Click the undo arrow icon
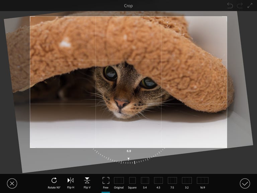This screenshot has height=193, width=257. [x=230, y=6]
